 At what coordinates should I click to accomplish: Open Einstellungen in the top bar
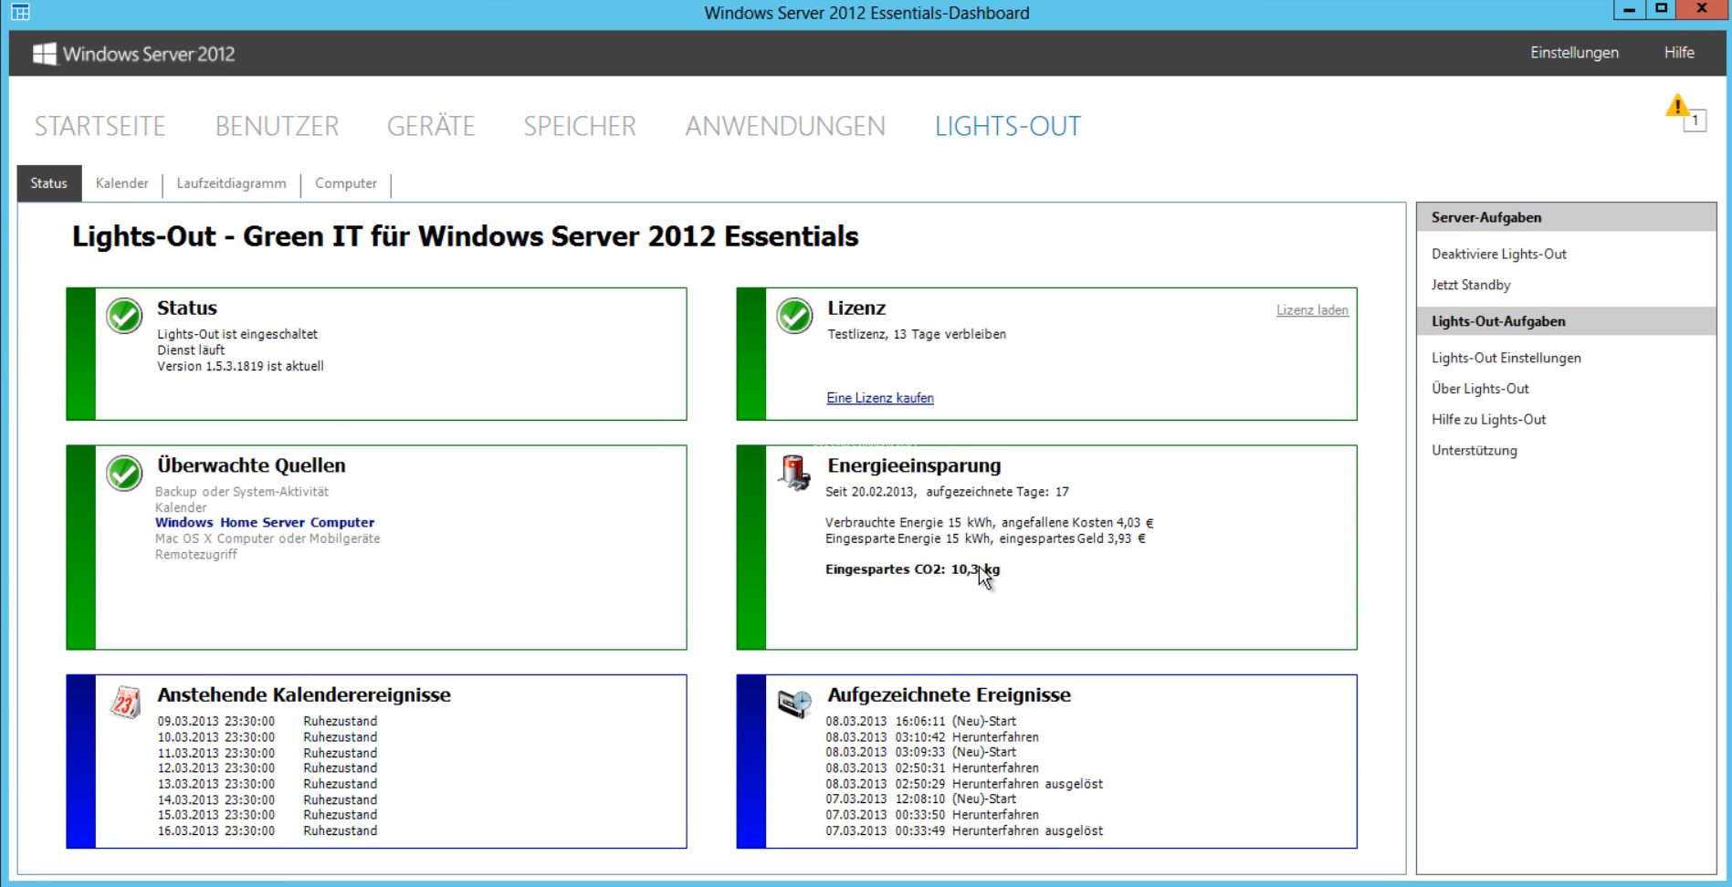(x=1574, y=53)
